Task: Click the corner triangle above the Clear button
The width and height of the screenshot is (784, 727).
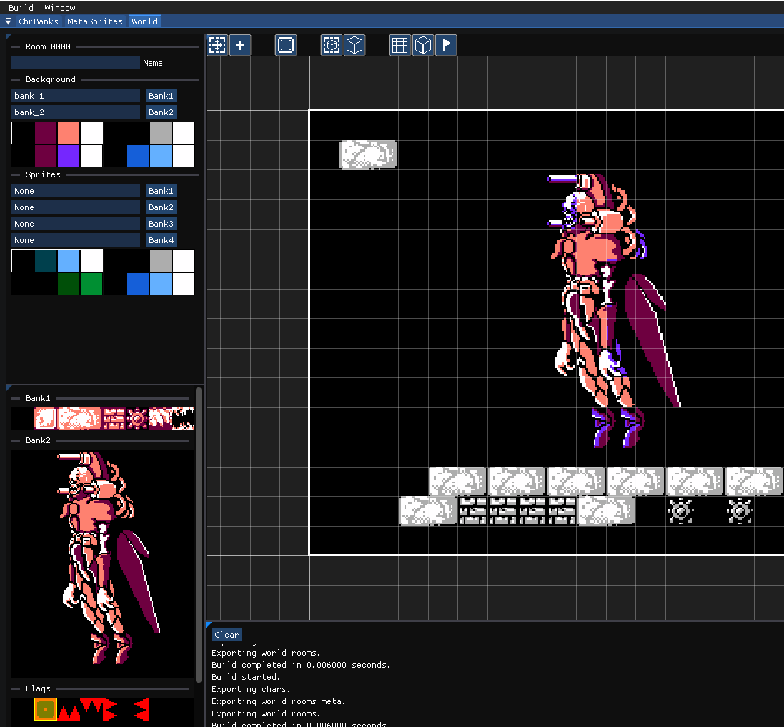Action: pyautogui.click(x=209, y=625)
